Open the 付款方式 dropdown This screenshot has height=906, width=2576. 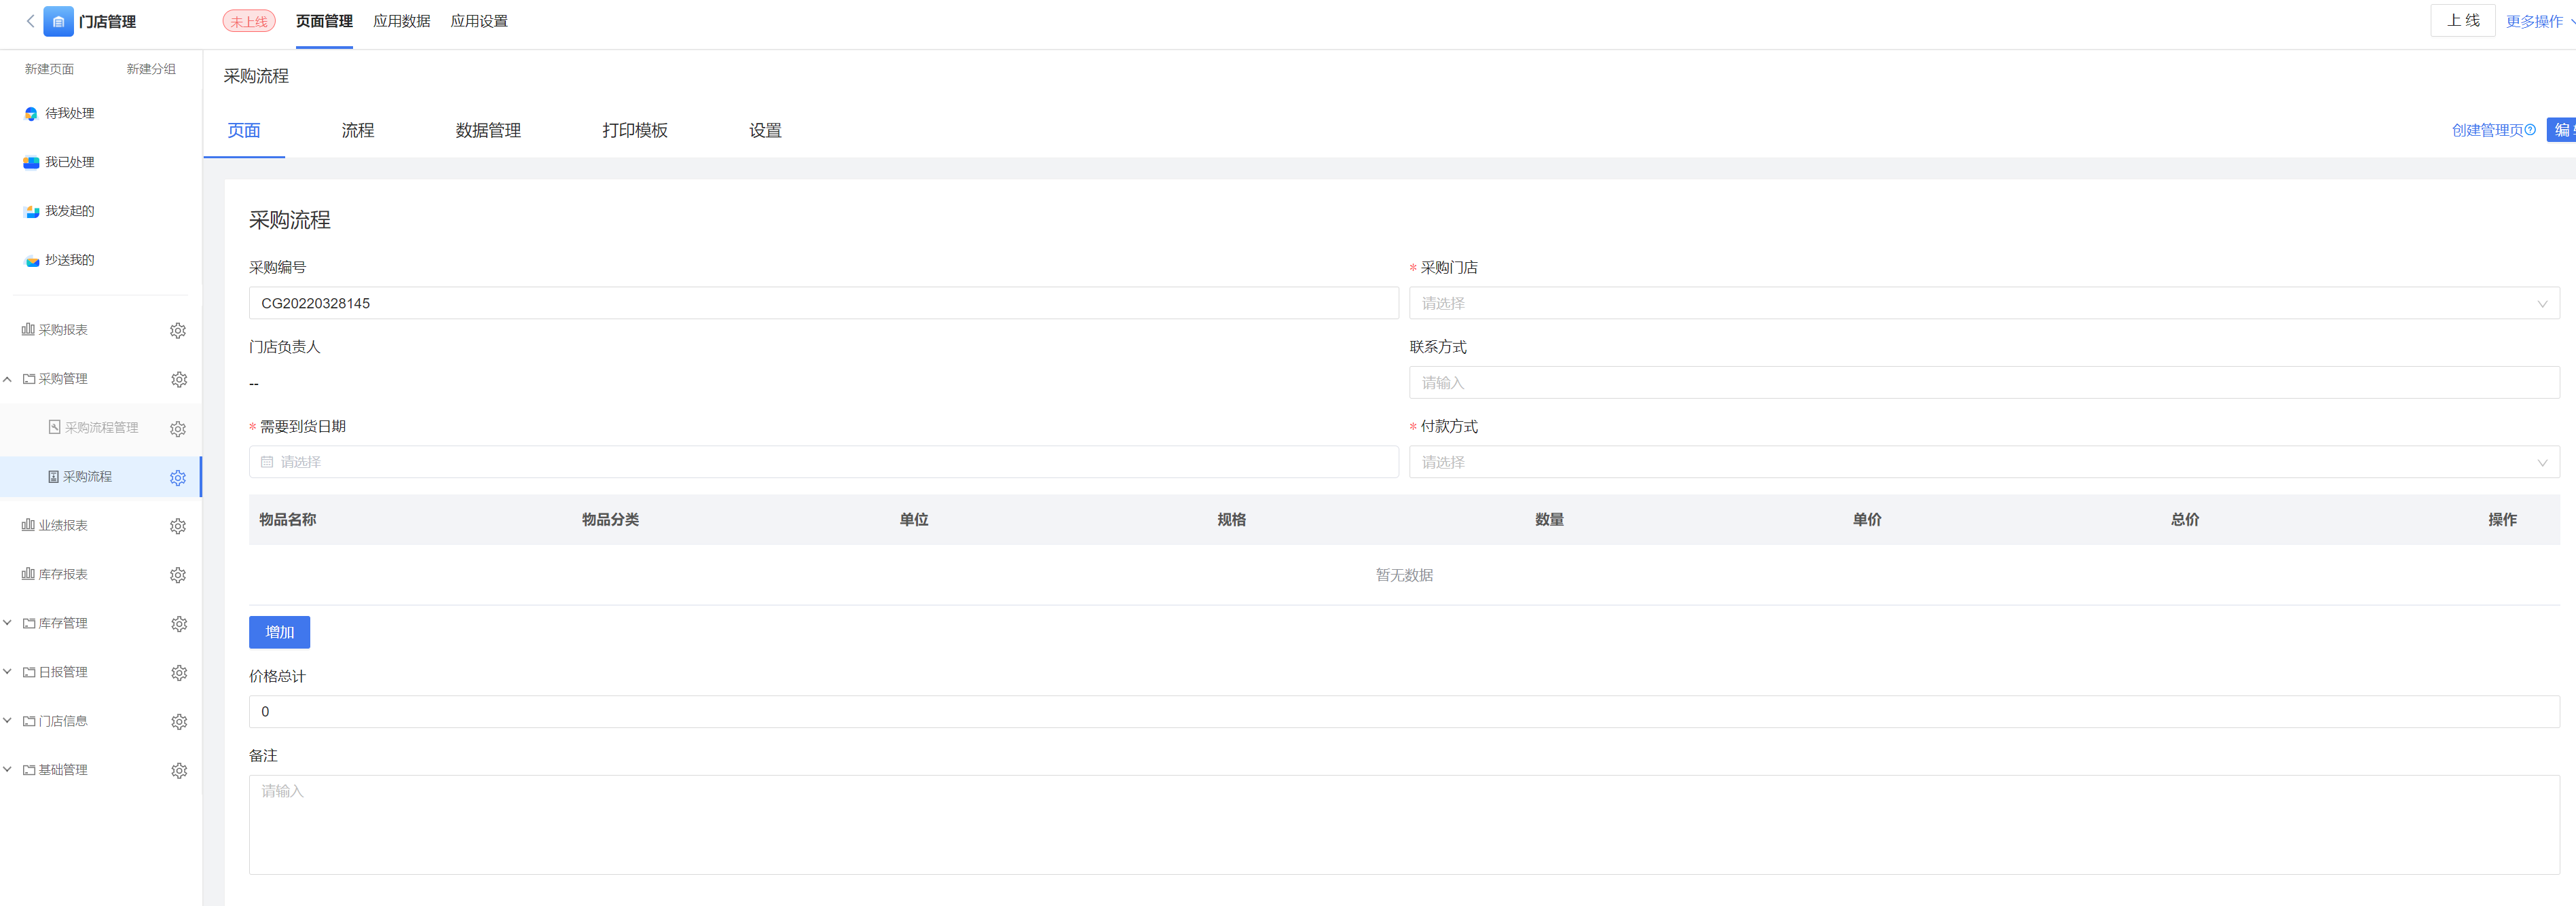click(x=1984, y=462)
